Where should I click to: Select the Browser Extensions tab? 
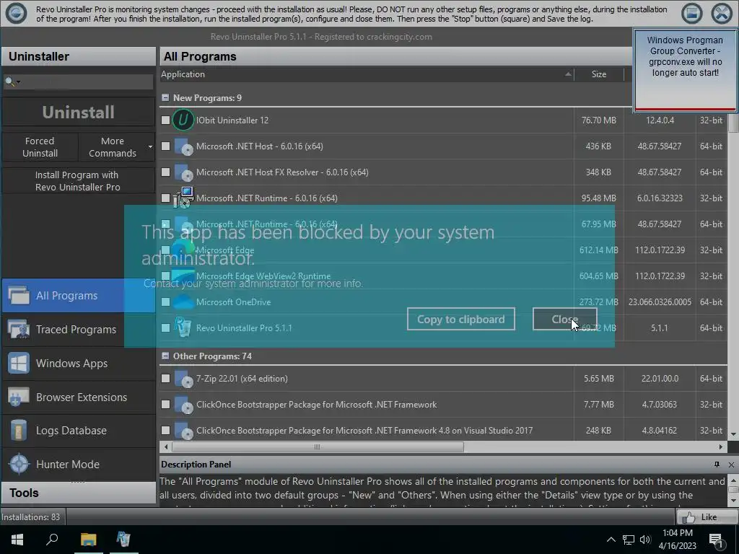point(78,397)
